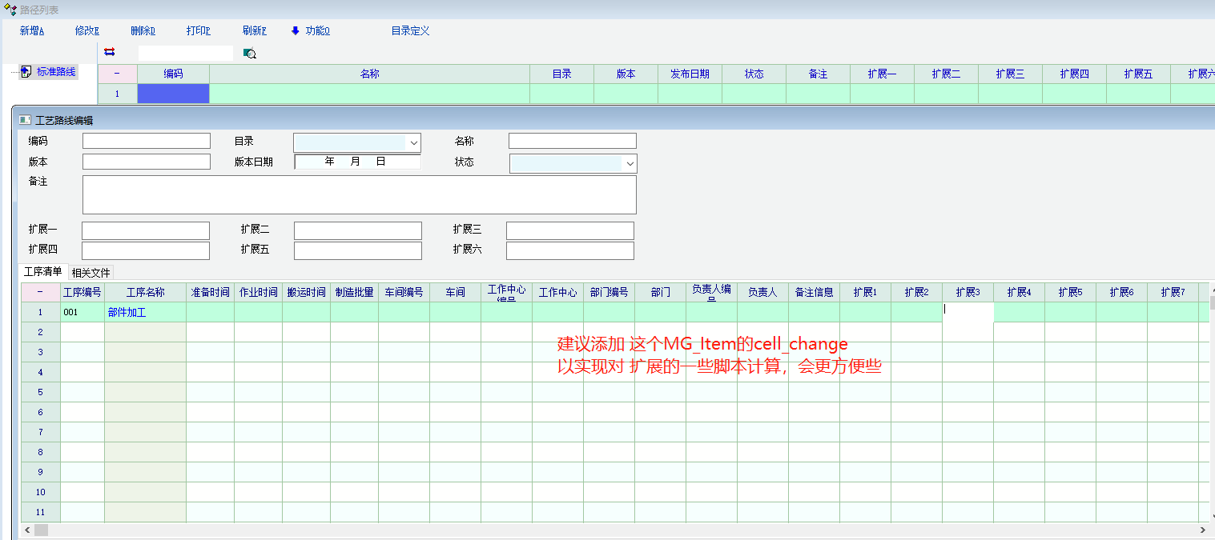Screen dimensions: 1215x540
Task: Click the red-blue swap arrows icon
Action: point(110,52)
